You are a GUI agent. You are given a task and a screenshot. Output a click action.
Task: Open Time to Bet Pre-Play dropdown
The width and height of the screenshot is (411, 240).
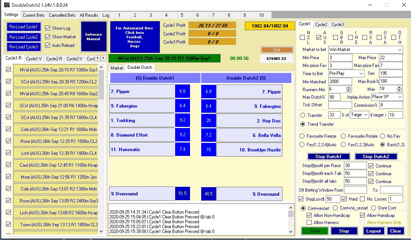coord(346,73)
